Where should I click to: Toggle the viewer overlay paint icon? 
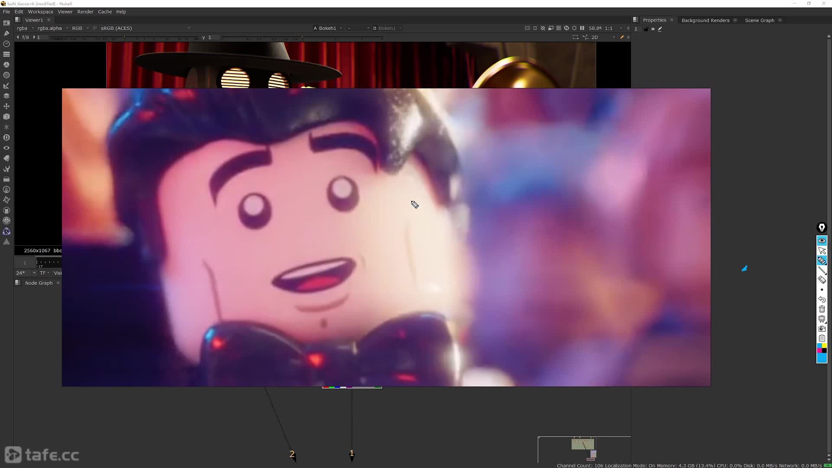[x=622, y=37]
